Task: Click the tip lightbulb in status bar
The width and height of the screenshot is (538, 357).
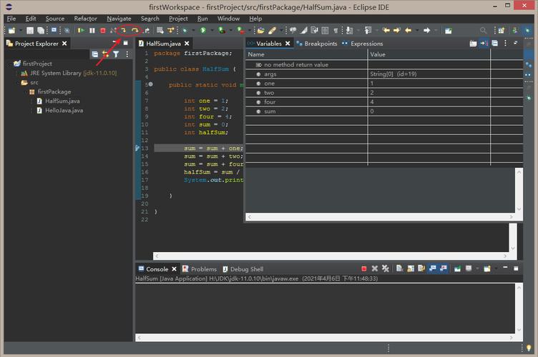Action: [529, 348]
